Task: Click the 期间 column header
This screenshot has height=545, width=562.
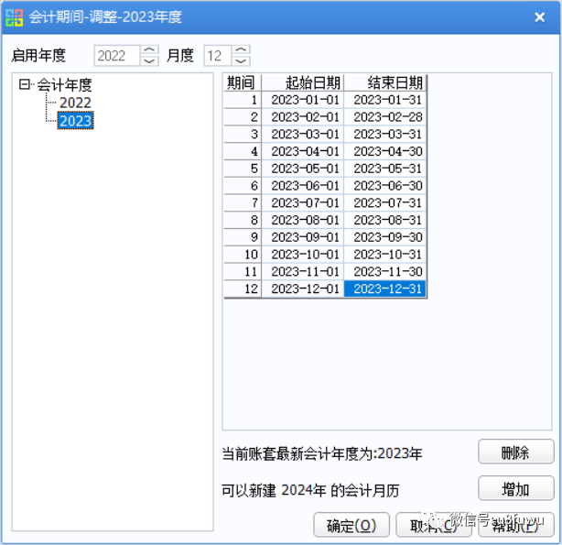Action: [243, 82]
